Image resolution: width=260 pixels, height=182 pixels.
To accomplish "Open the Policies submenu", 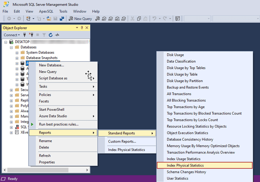I will pyautogui.click(x=63, y=95).
